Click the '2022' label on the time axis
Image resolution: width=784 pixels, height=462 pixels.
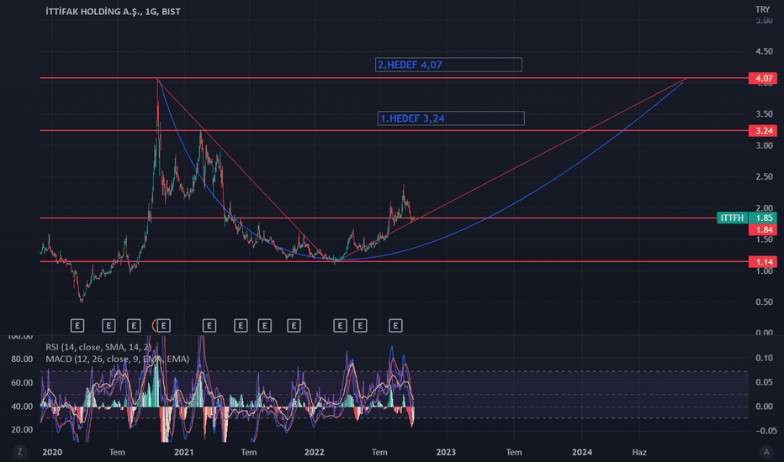(x=315, y=452)
